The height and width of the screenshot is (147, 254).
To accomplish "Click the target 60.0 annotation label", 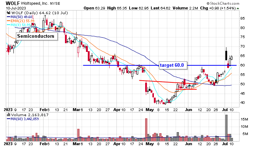I will coord(173,65).
